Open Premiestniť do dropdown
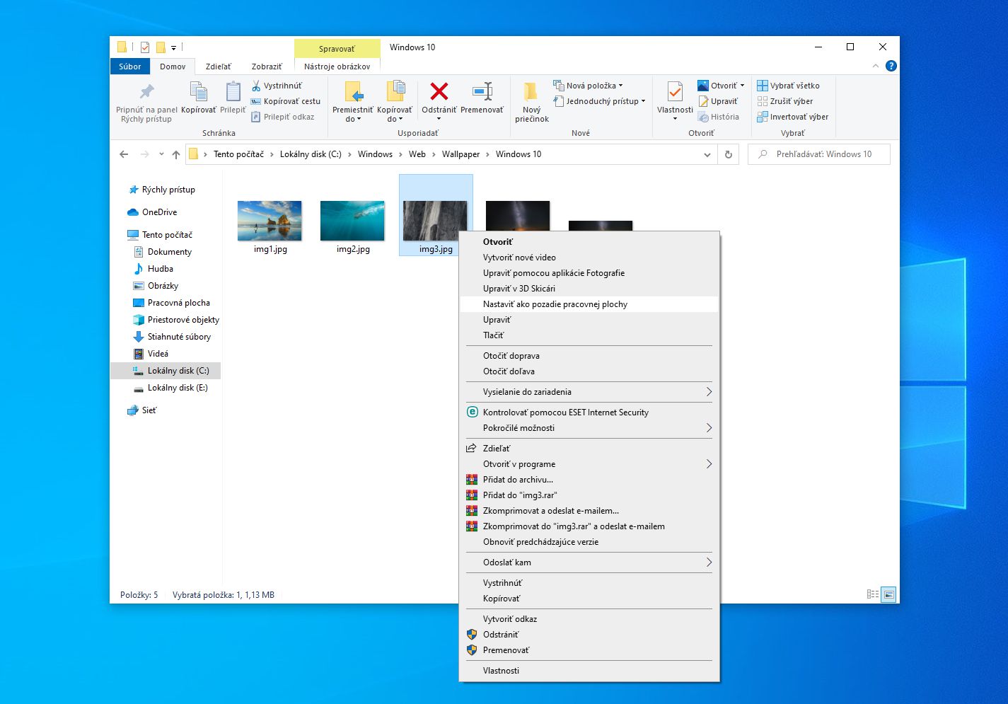This screenshot has height=704, width=1008. point(353,101)
